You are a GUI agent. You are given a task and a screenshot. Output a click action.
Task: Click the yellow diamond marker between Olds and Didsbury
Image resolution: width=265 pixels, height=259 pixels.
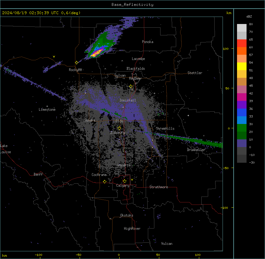click(x=119, y=128)
